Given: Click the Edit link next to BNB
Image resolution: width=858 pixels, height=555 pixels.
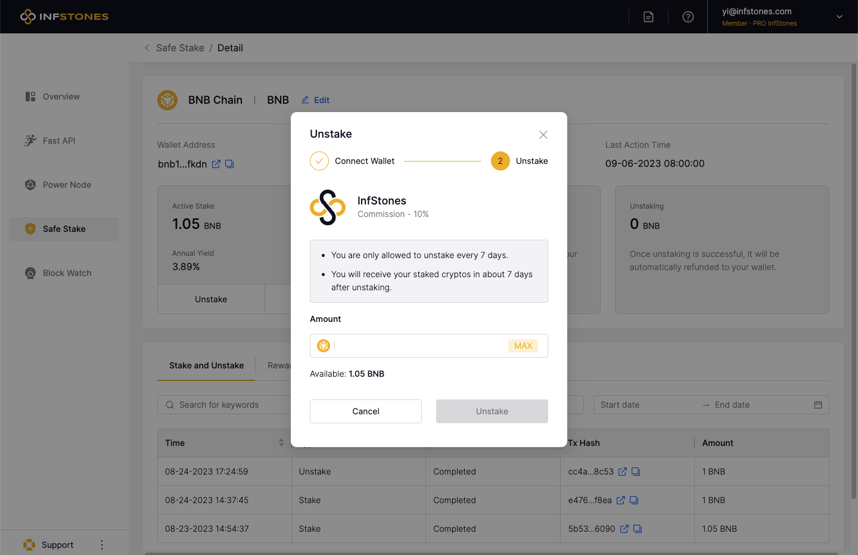Looking at the screenshot, I should click(315, 100).
